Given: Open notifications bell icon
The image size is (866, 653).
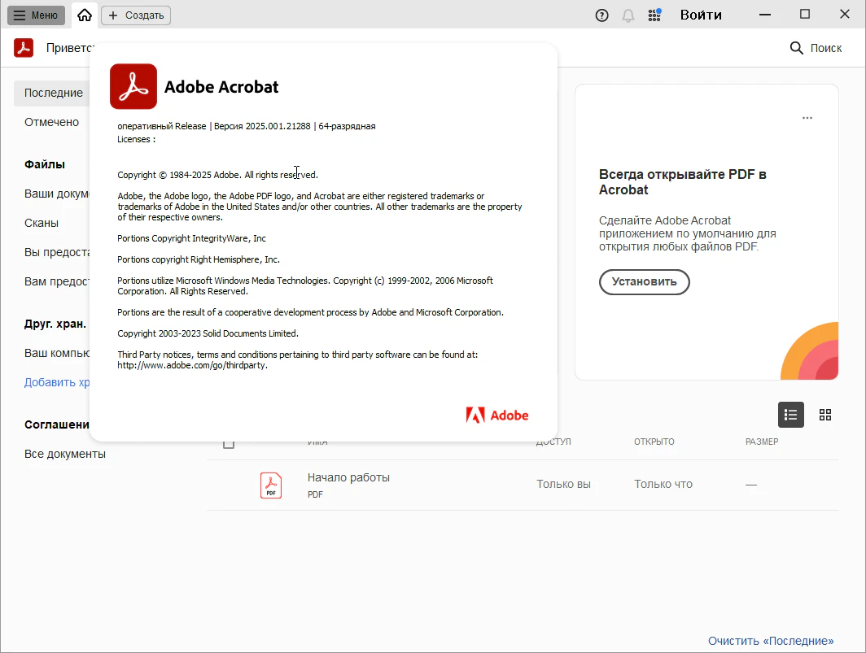Looking at the screenshot, I should click(x=628, y=15).
